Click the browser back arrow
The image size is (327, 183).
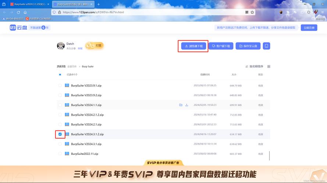pos(4,12)
